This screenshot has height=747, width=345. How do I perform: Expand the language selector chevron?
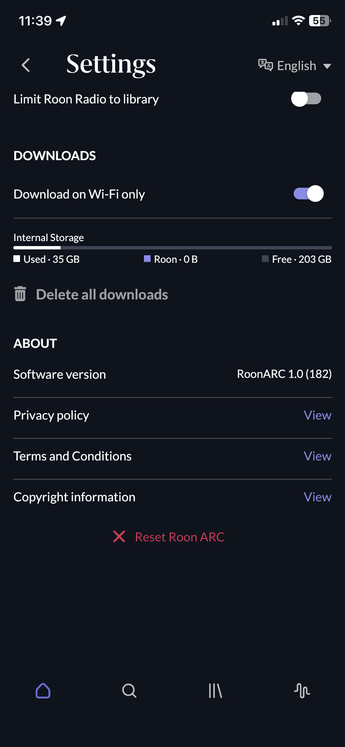[x=328, y=65]
